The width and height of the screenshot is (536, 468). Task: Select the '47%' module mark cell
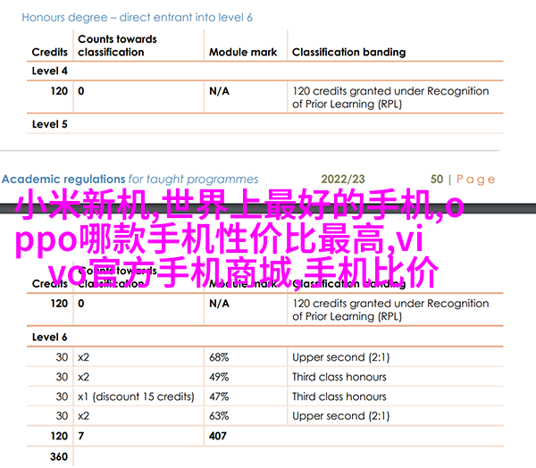coord(219,397)
